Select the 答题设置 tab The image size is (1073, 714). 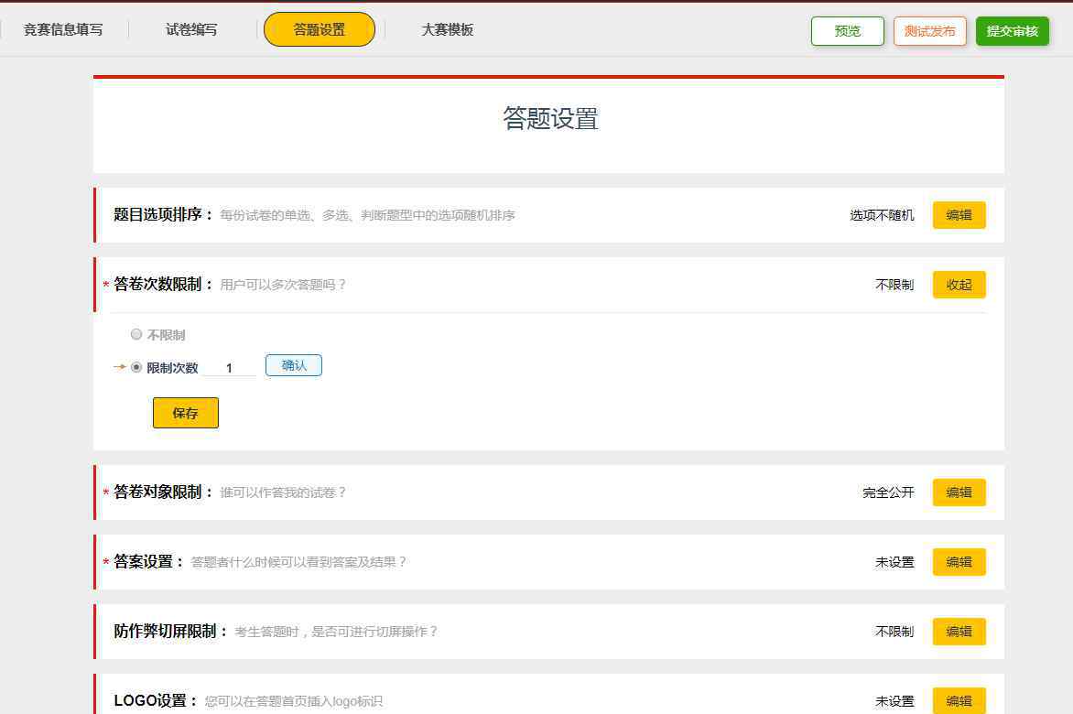319,30
